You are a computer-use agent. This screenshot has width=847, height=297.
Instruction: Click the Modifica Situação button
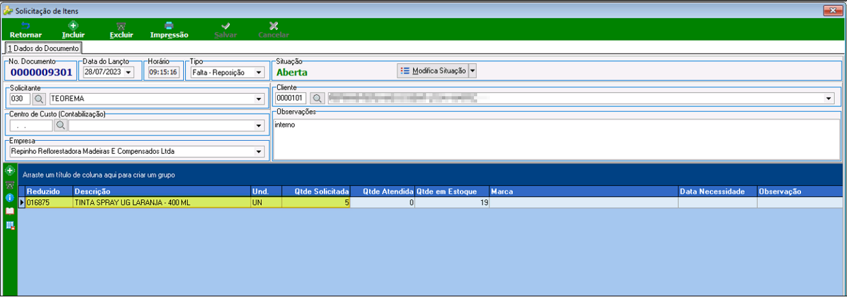(x=432, y=71)
